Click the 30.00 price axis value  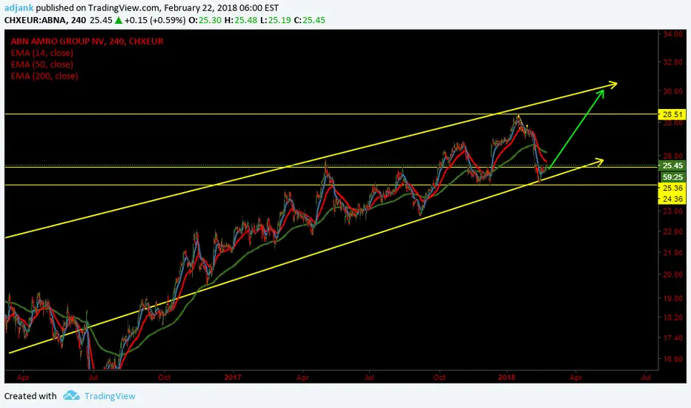tap(673, 91)
